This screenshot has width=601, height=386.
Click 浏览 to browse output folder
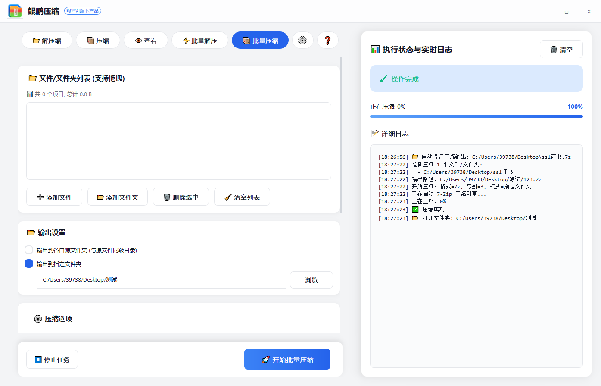[311, 279]
